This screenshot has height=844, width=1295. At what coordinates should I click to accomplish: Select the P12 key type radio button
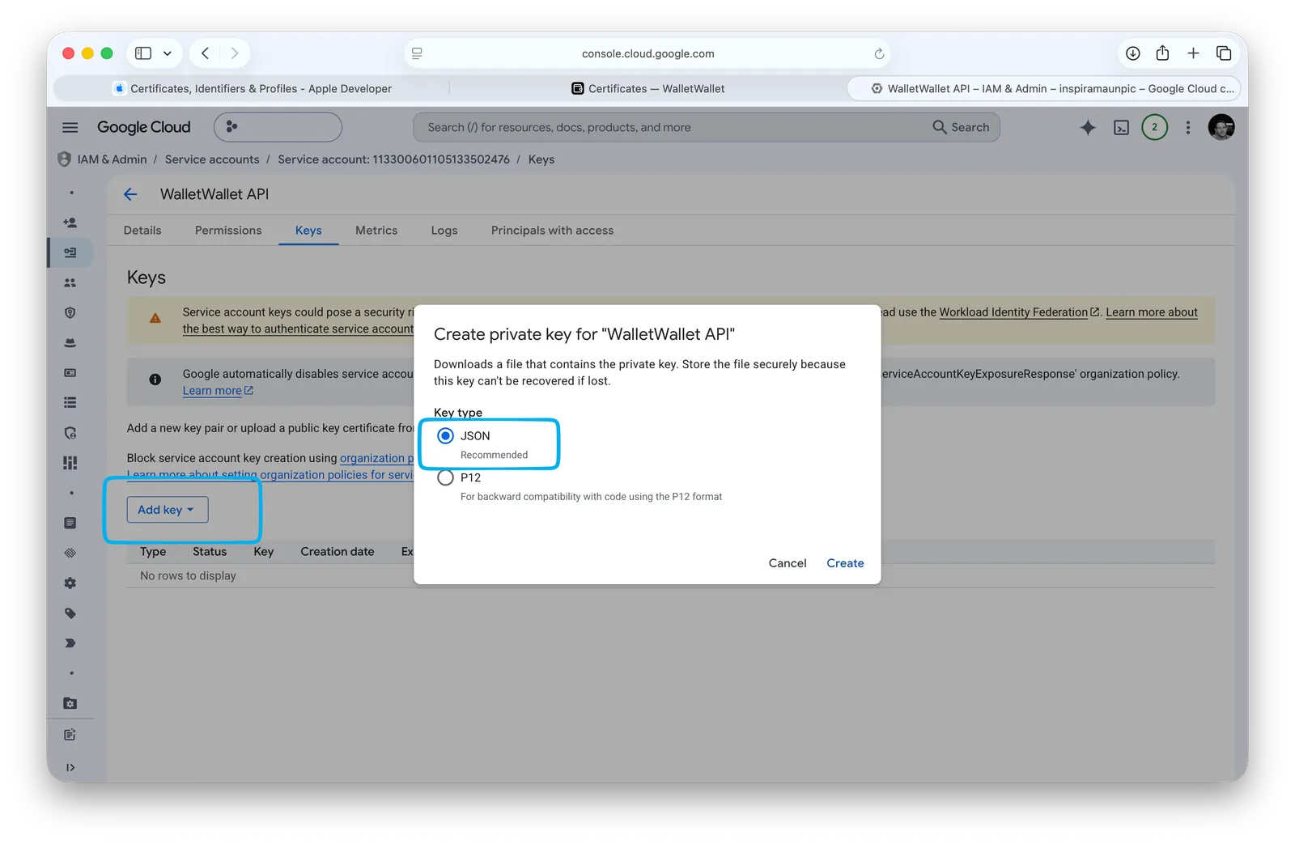[x=445, y=477]
